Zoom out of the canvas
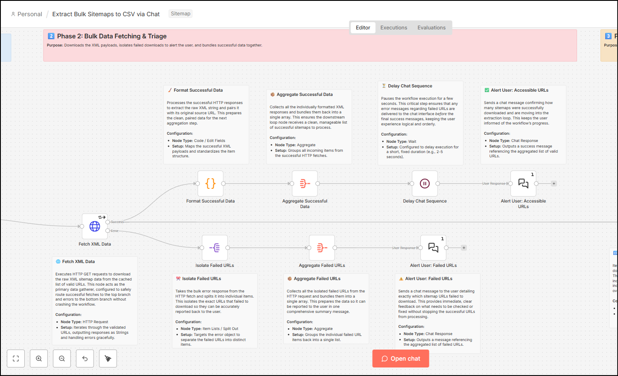618x376 pixels. click(62, 359)
